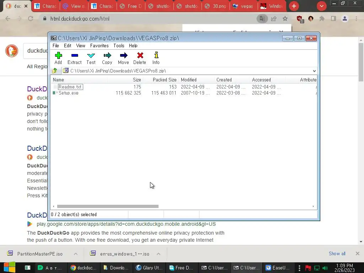Click Chrome's back navigation arrow
The height and width of the screenshot is (273, 364).
(8, 18)
